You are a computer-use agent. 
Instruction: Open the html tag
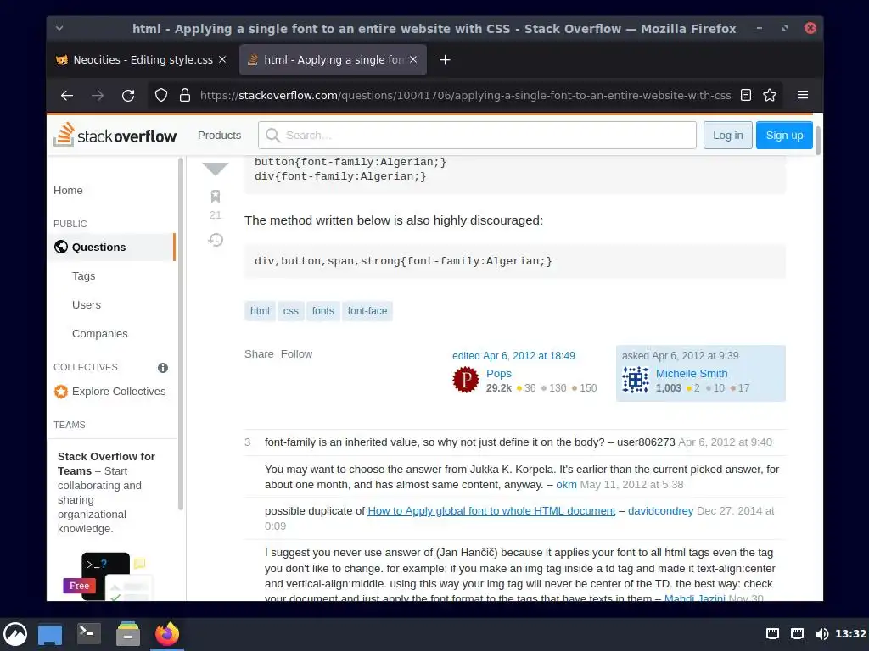point(260,311)
